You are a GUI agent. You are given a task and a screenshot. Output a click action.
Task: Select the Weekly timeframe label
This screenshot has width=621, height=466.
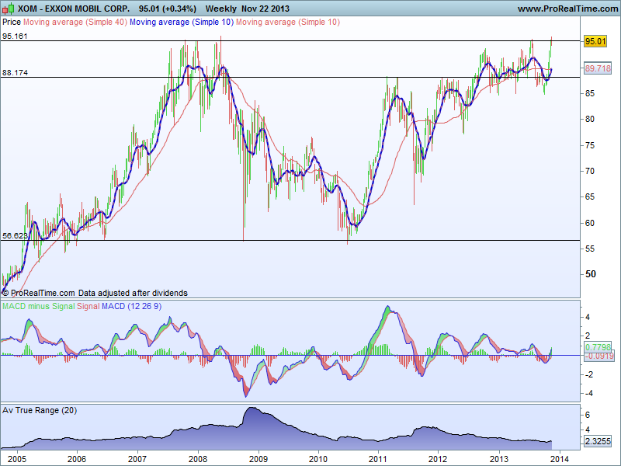[221, 9]
